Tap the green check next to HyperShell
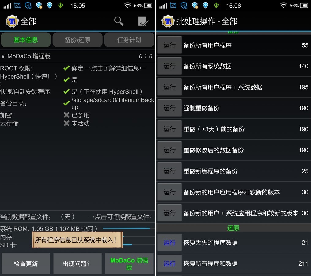311x276 pixels. click(x=66, y=80)
